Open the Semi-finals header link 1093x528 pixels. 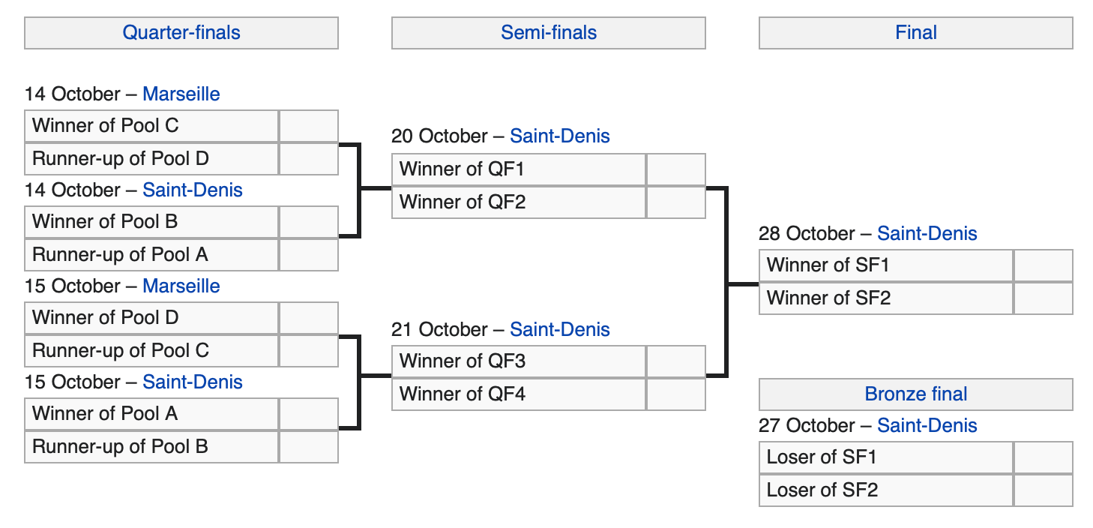(x=549, y=33)
